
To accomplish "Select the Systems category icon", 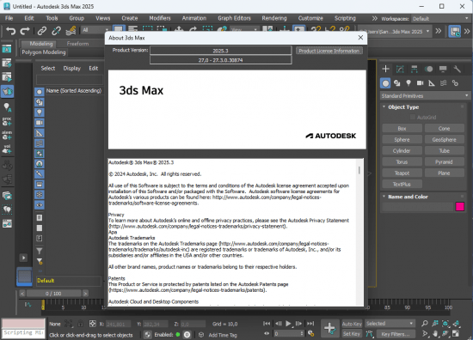I will (455, 83).
